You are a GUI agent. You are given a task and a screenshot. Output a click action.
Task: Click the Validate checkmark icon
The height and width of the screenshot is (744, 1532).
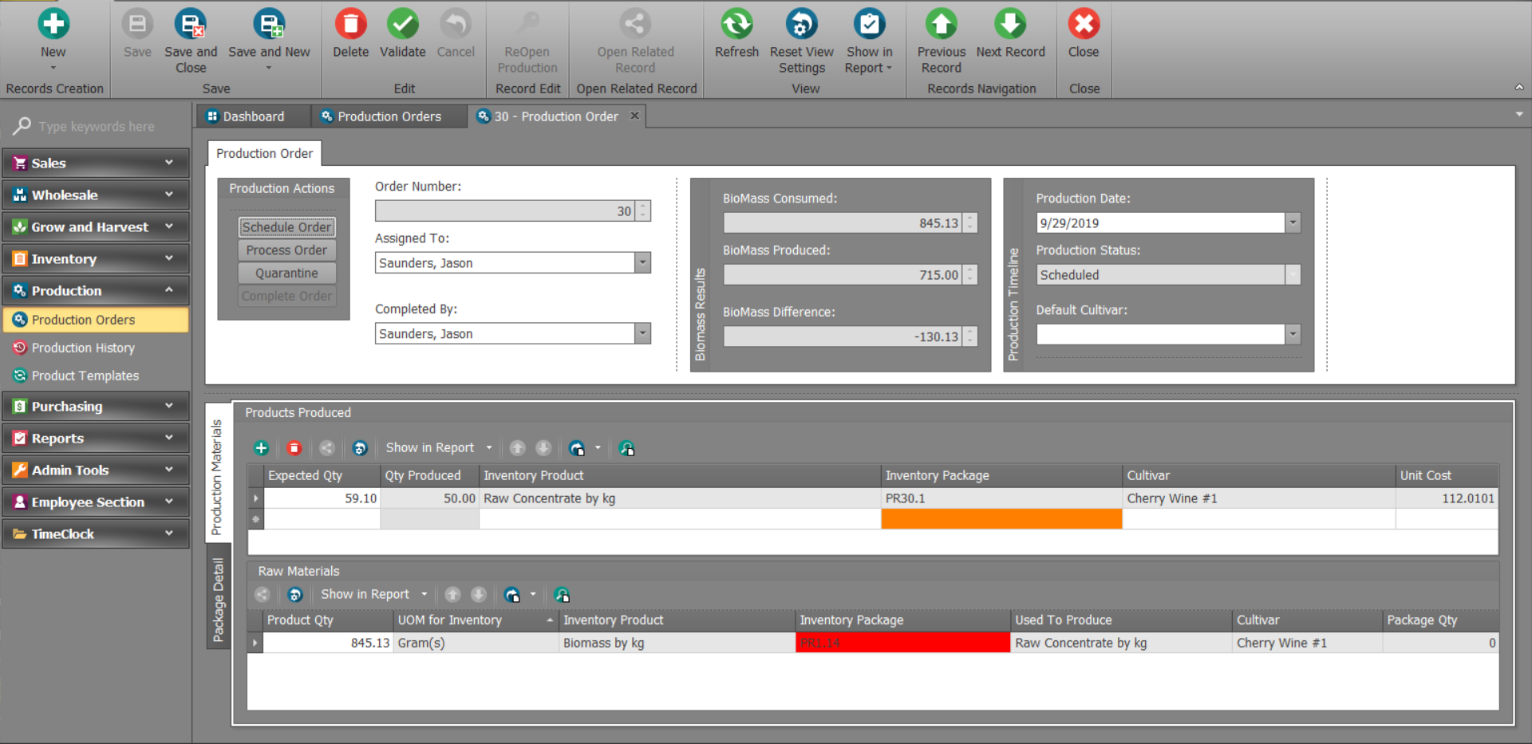(x=402, y=25)
